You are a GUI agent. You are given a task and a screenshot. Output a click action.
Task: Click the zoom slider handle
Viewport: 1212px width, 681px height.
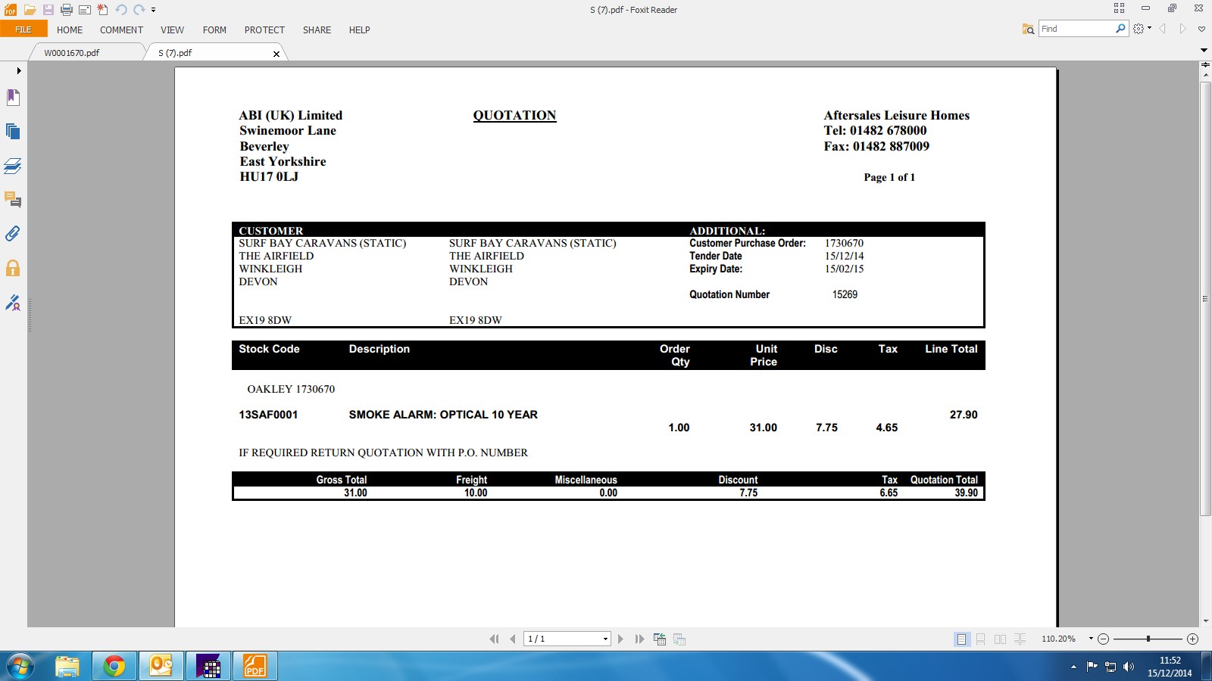click(1148, 639)
